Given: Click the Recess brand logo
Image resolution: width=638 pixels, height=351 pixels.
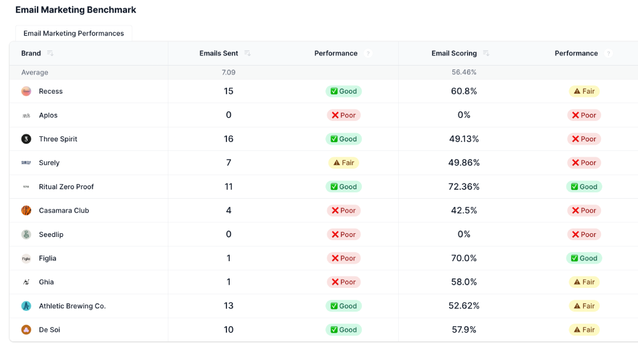Looking at the screenshot, I should 26,91.
